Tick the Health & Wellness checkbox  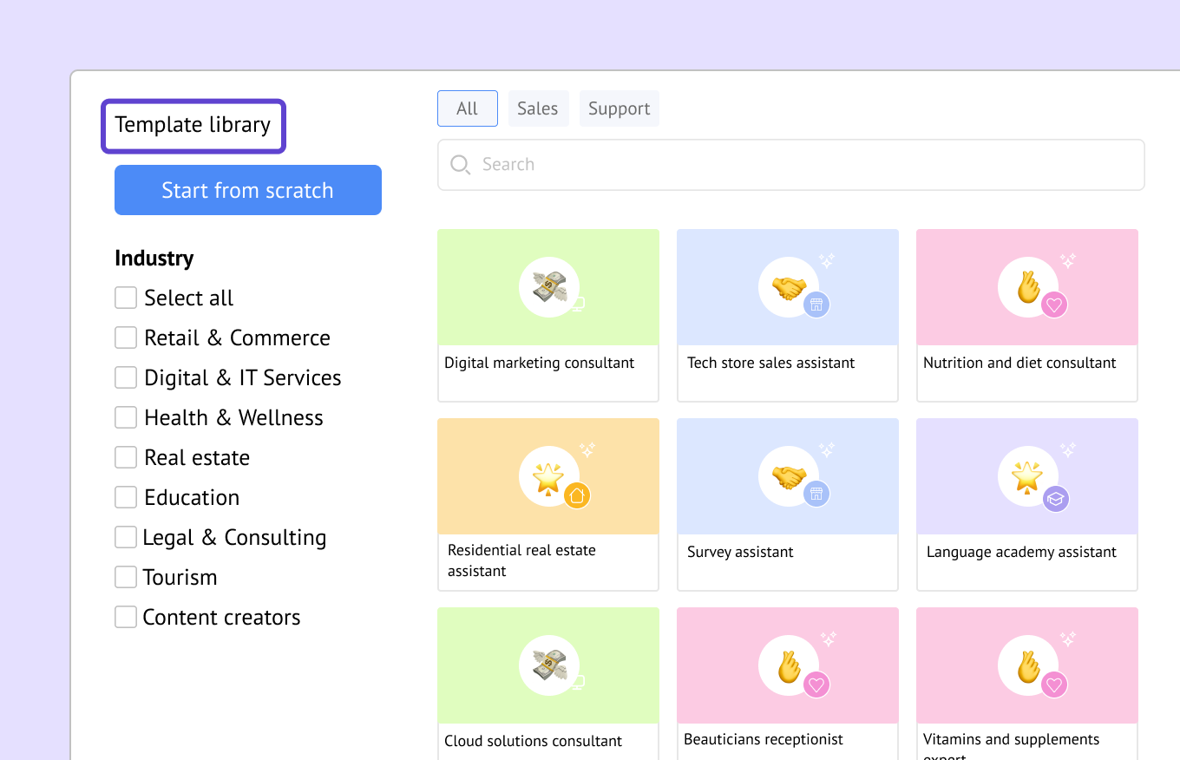point(126,417)
